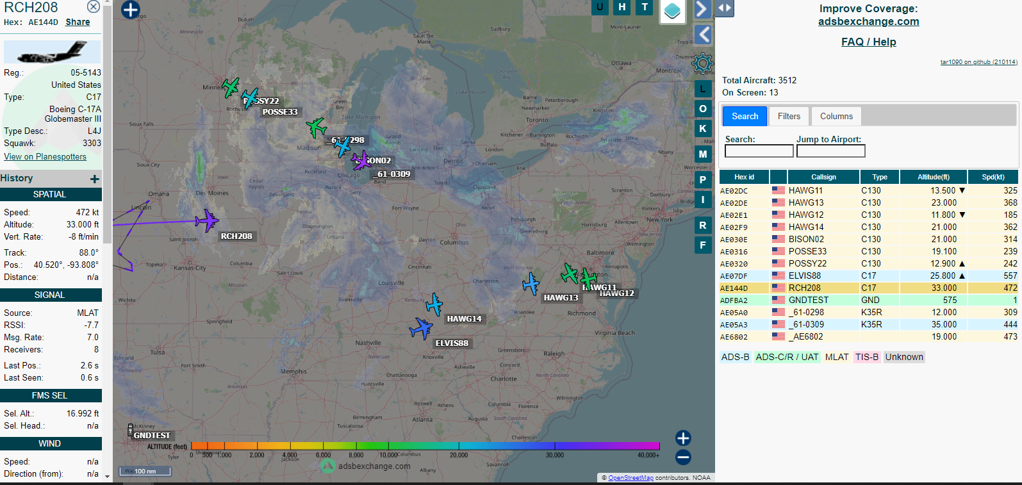Toggle the K map option
Image resolution: width=1022 pixels, height=485 pixels.
coord(703,129)
